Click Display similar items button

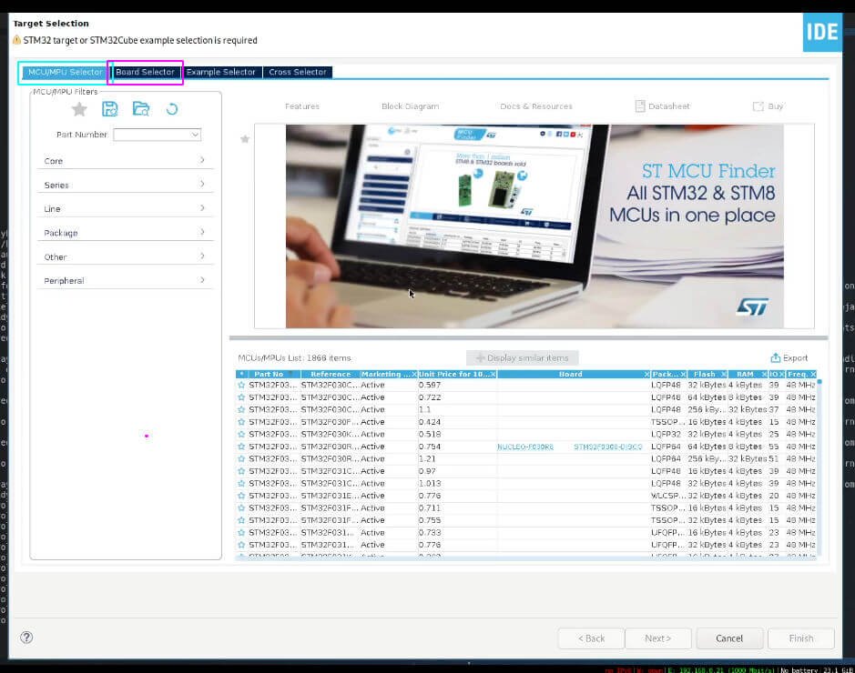coord(523,357)
